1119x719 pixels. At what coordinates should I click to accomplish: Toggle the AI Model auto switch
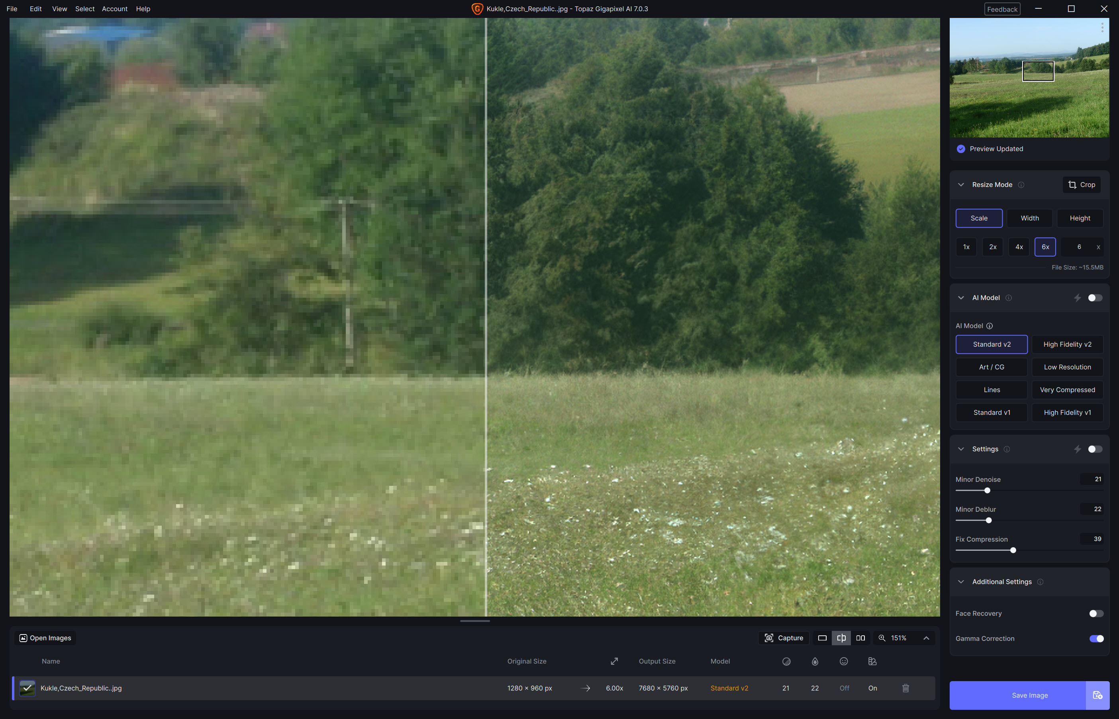pyautogui.click(x=1094, y=298)
